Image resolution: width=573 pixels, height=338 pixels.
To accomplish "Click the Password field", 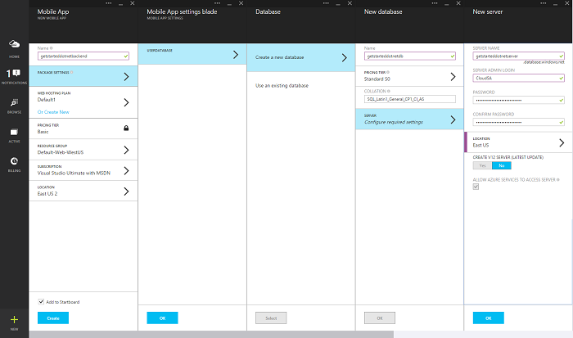I will (x=518, y=100).
